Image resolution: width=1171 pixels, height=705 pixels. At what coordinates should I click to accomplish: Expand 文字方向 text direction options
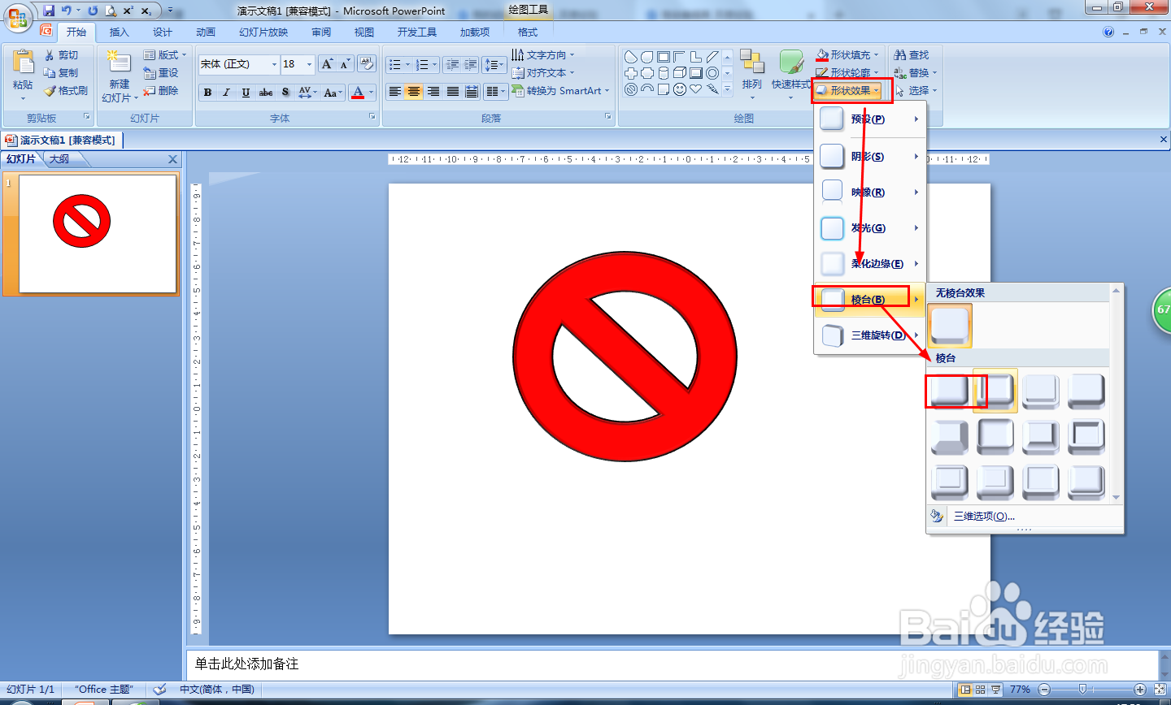point(542,55)
